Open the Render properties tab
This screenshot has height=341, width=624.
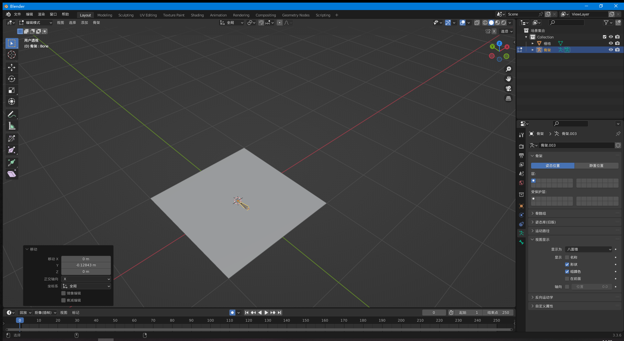click(521, 146)
